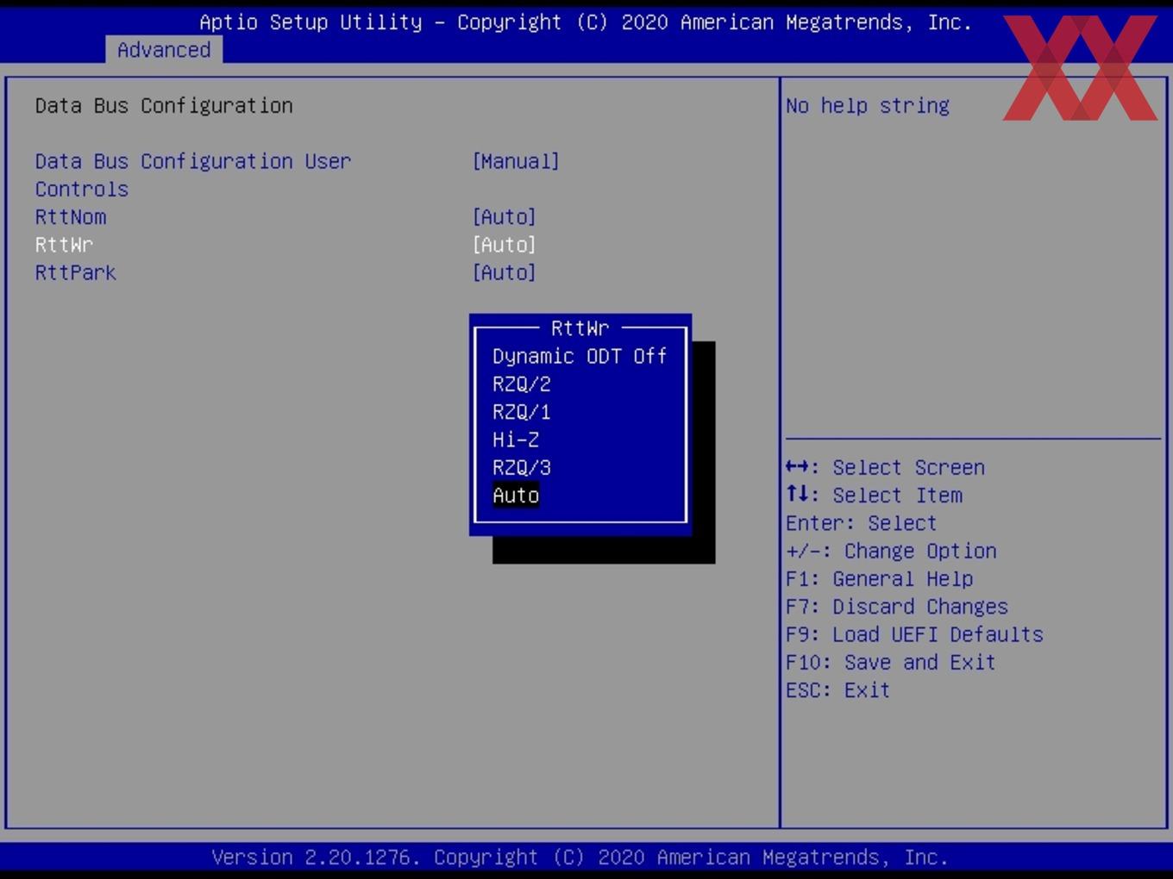Choose RZQ/2 in the RttWr list
1173x879 pixels.
(x=521, y=384)
